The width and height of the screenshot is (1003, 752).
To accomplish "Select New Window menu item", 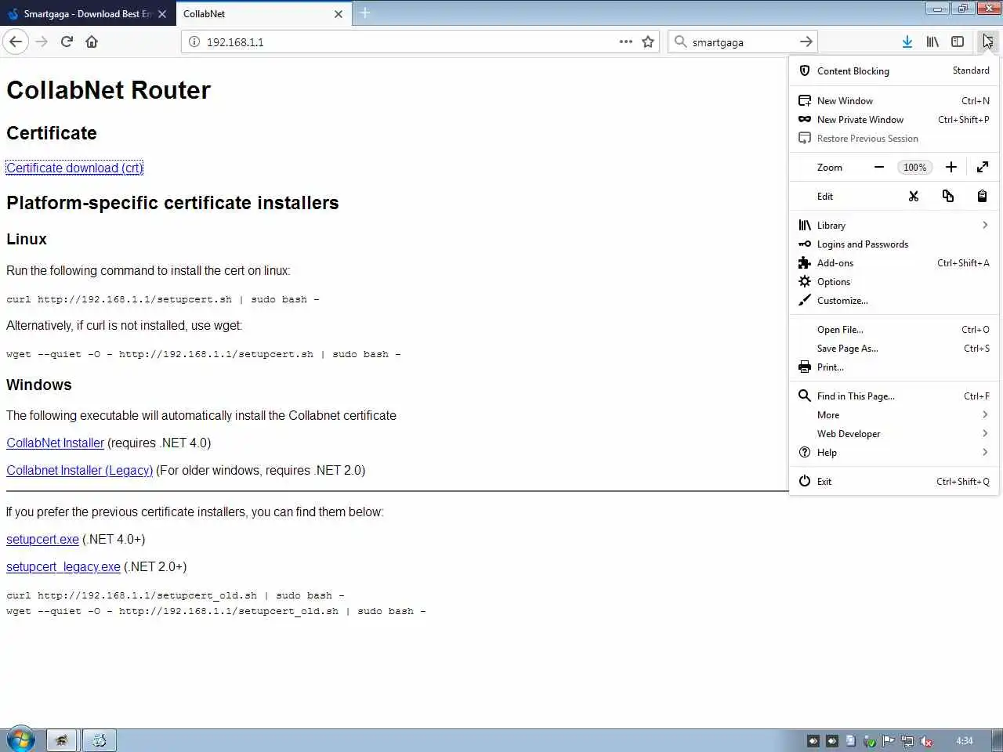I will tap(894, 100).
